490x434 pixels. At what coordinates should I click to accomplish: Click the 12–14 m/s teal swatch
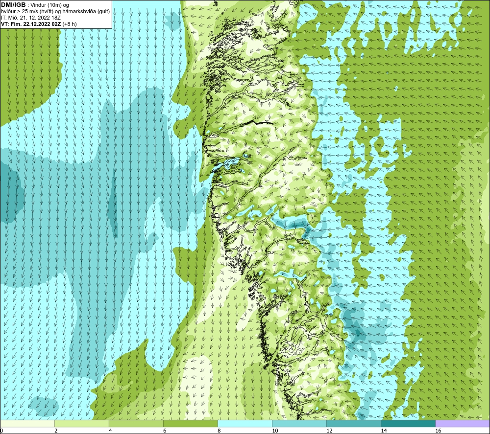pos(354,423)
